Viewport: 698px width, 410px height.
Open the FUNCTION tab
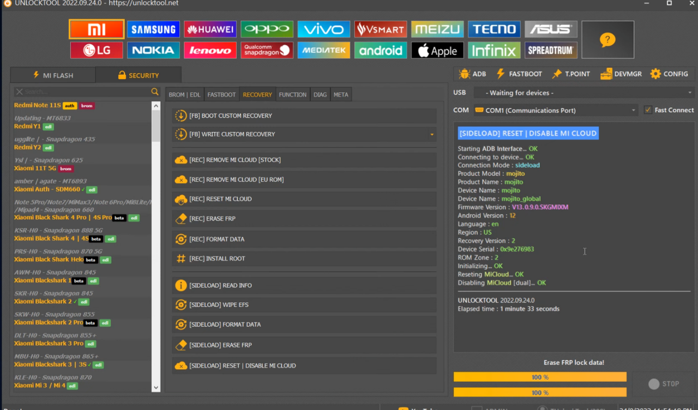point(293,95)
